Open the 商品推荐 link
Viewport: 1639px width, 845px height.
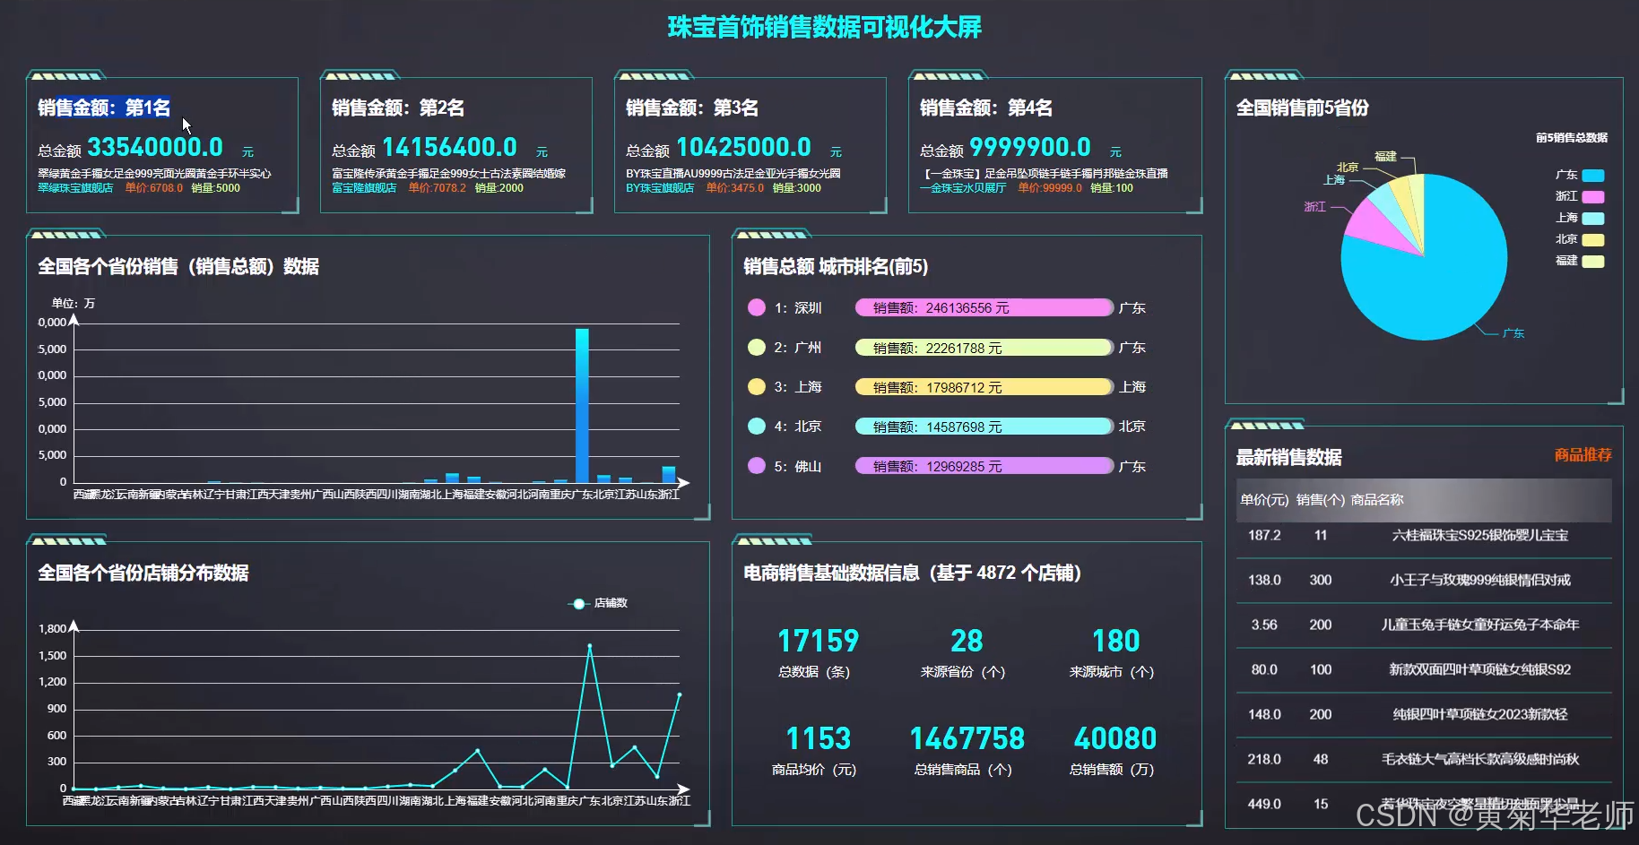(x=1583, y=455)
